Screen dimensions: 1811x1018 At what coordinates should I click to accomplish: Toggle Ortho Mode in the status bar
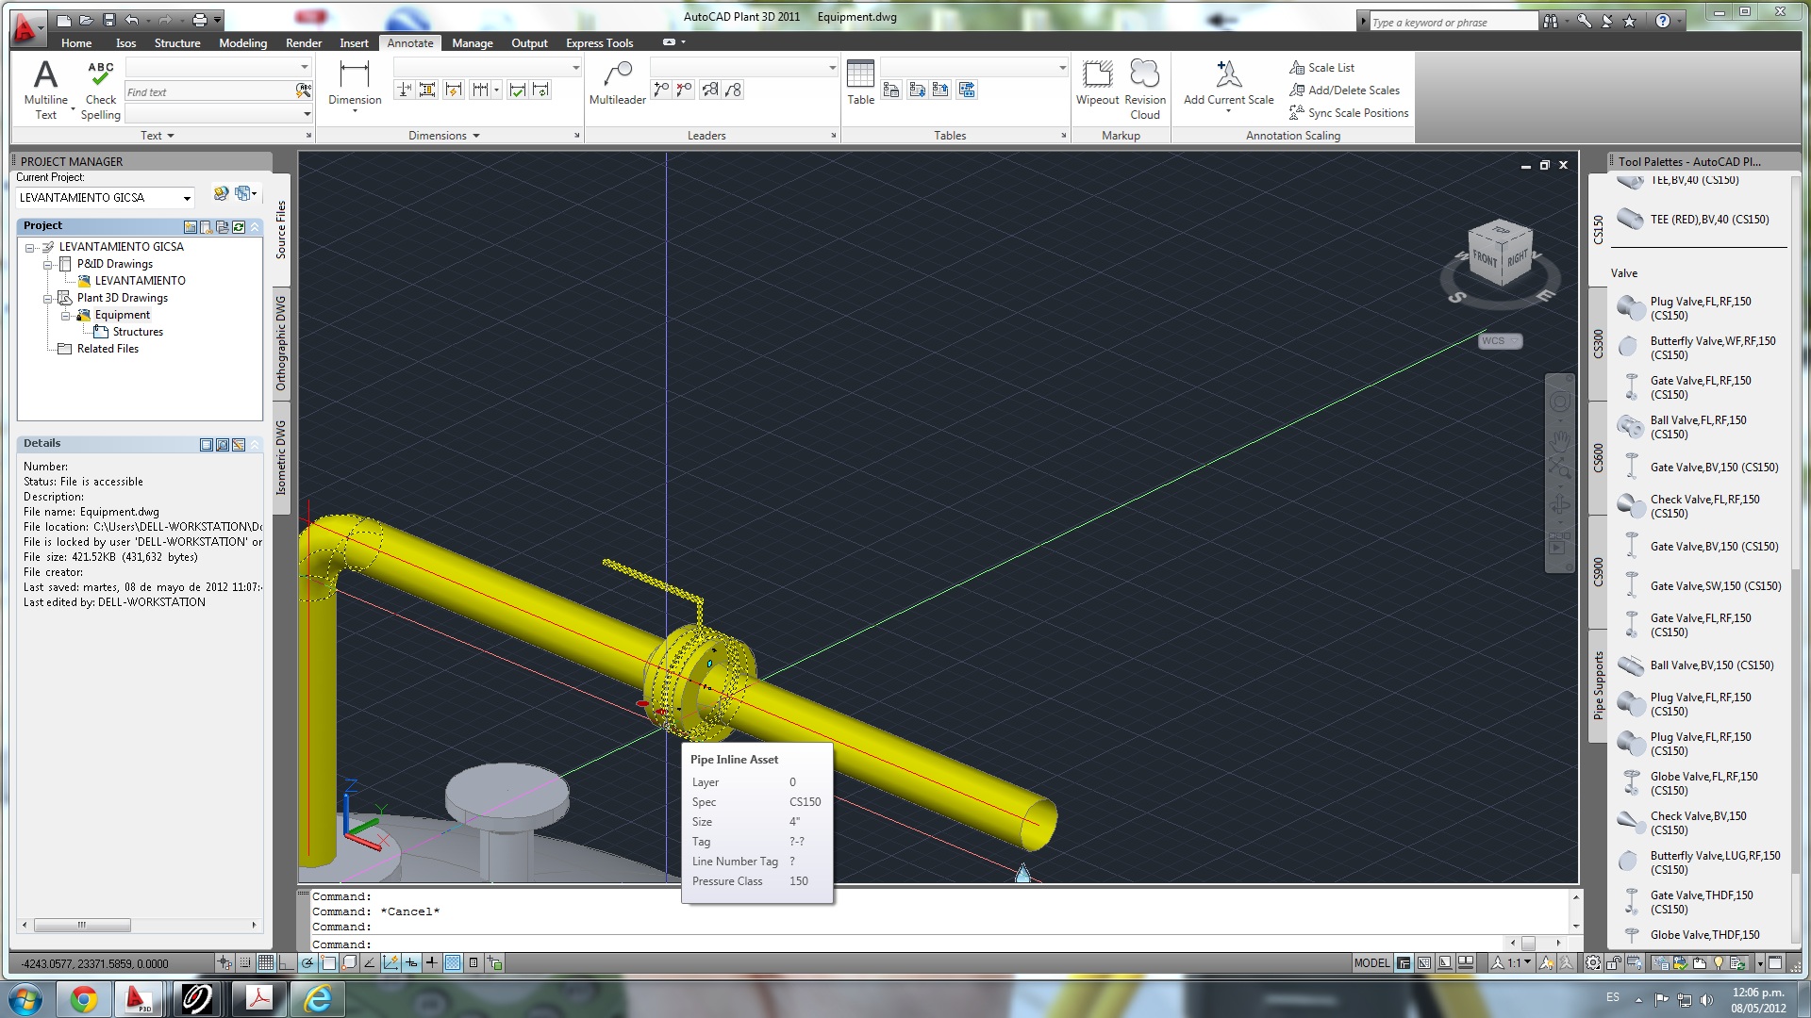(287, 963)
